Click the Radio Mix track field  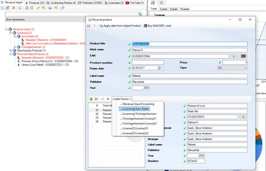(217, 111)
